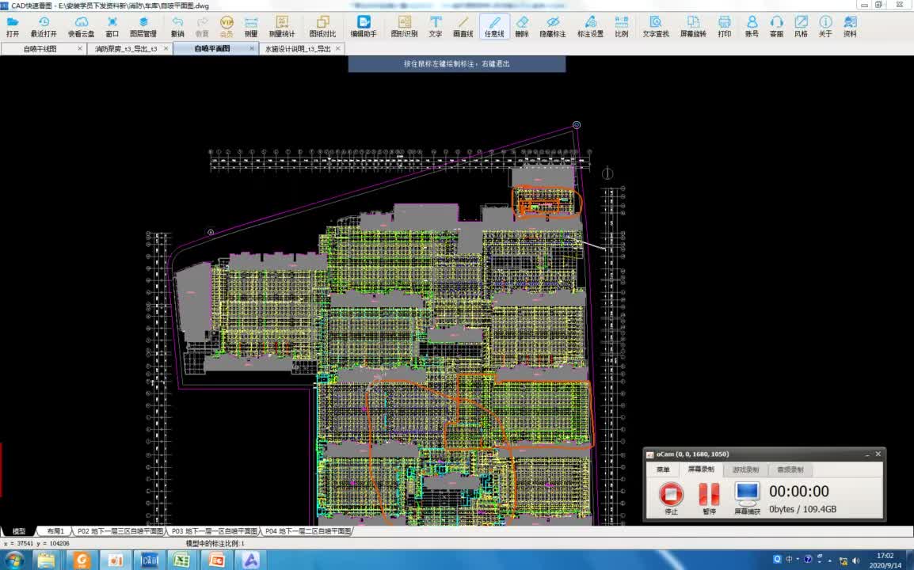Switch to the 自喷干线图 document tab
This screenshot has width=914, height=570.
click(40, 49)
